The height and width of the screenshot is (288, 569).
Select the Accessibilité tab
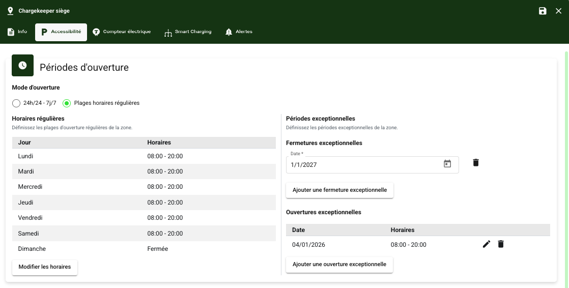[x=61, y=32]
